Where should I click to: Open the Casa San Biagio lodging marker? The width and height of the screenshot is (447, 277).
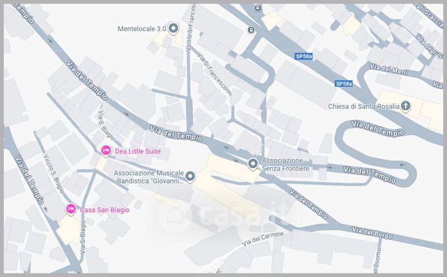coord(71,209)
